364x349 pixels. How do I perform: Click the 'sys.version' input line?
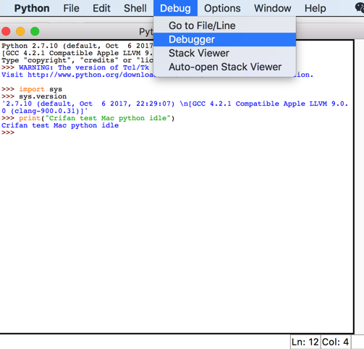(34, 96)
